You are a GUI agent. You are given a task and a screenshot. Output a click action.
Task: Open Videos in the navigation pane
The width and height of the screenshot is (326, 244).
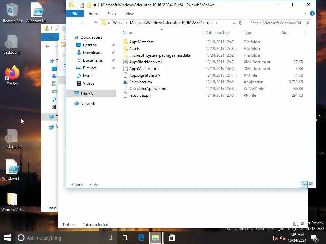point(89,83)
